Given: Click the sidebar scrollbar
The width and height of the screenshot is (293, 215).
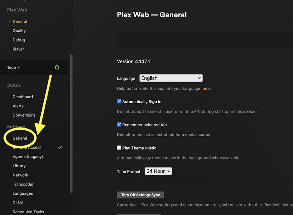Looking at the screenshot, I should point(71,123).
